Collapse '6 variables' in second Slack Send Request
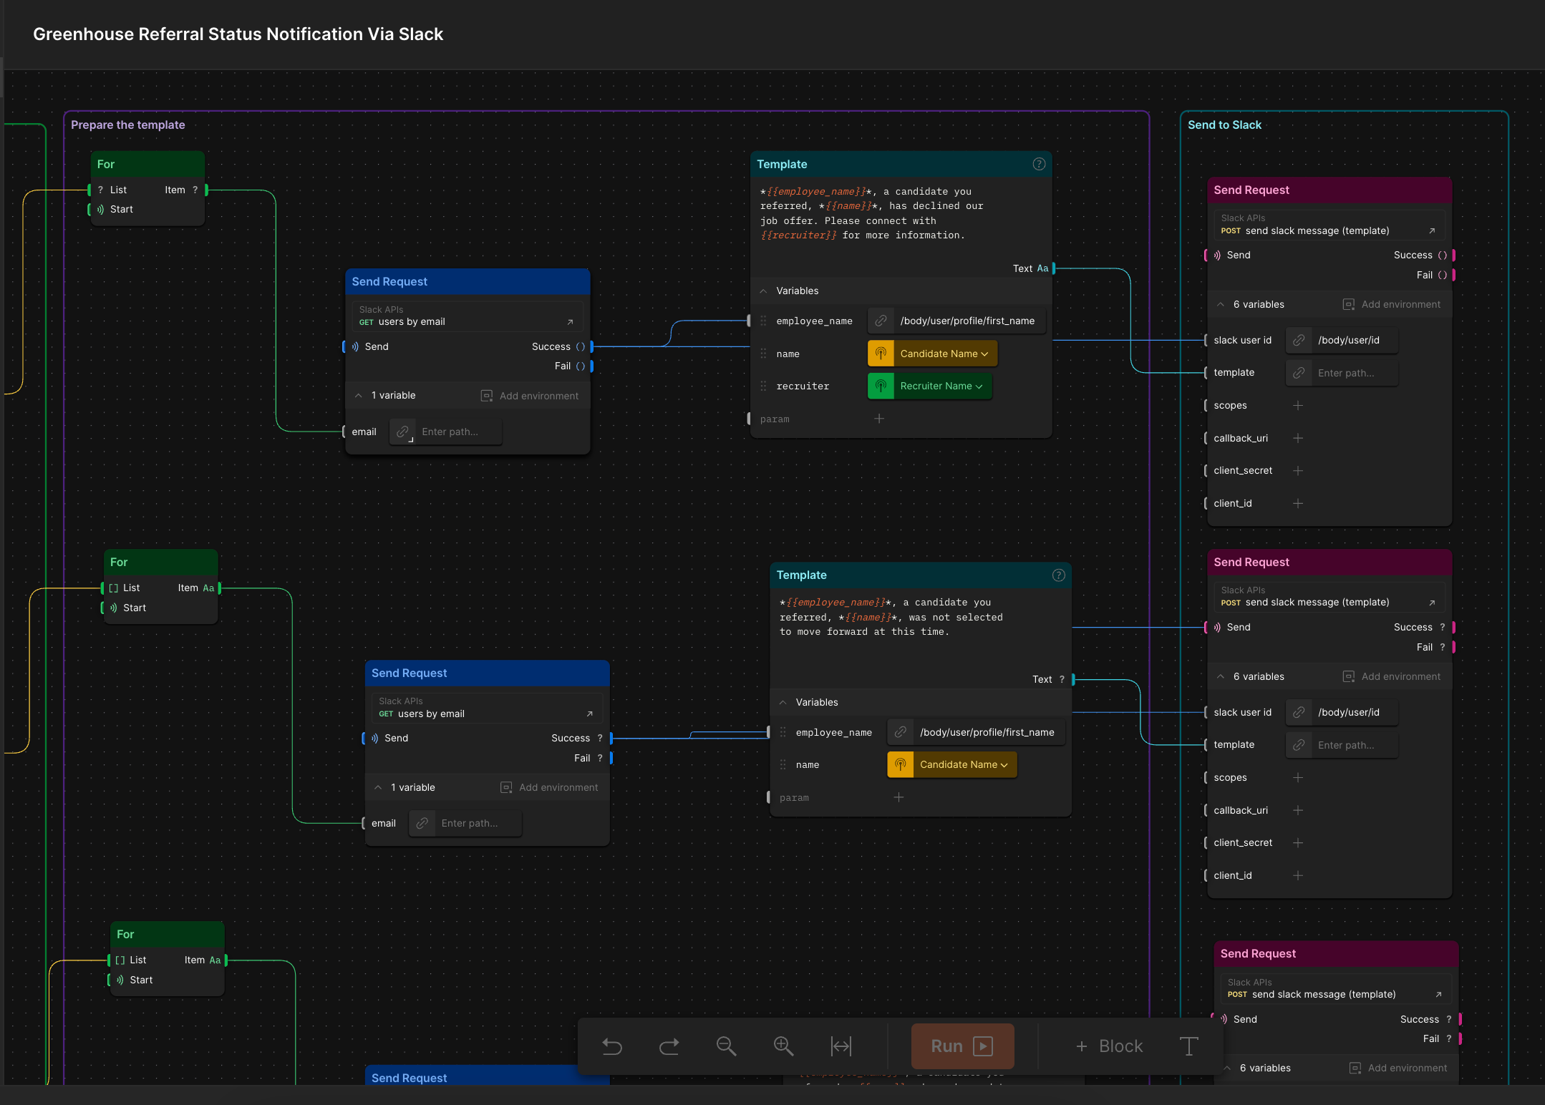Image resolution: width=1545 pixels, height=1105 pixels. (x=1220, y=676)
